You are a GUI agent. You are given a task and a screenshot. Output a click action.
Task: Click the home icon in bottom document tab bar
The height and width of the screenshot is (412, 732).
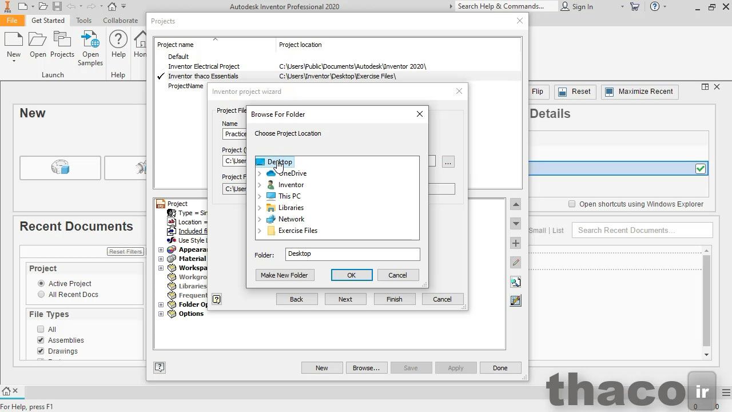point(5,391)
